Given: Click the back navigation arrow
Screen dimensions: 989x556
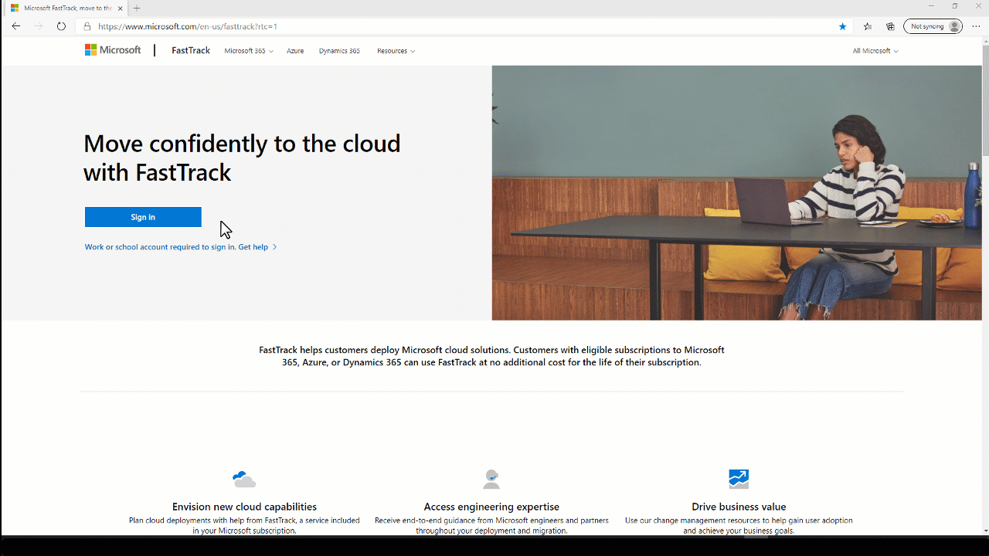Looking at the screenshot, I should coord(15,25).
